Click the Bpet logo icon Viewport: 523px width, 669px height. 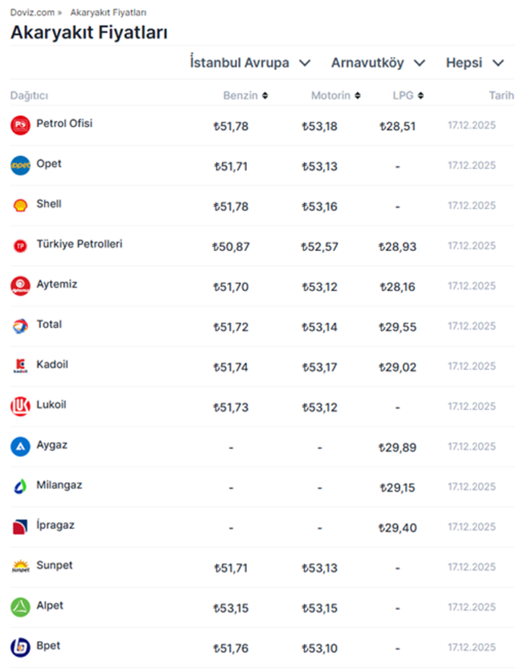click(x=20, y=647)
